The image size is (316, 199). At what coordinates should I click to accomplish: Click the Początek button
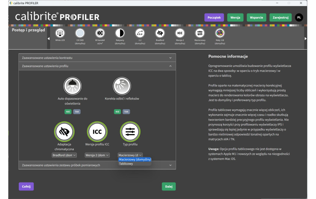214,18
